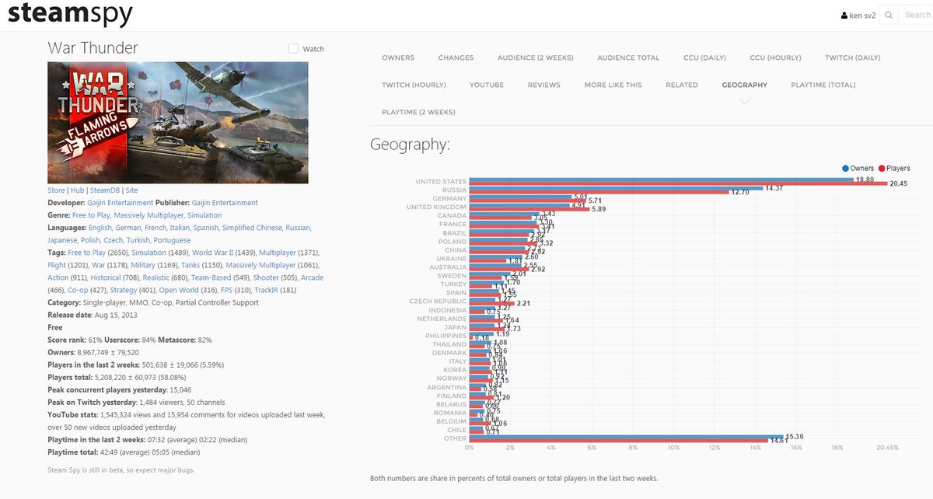Click the Gaijin Entertainment publisher link
933x499 pixels.
coord(225,203)
